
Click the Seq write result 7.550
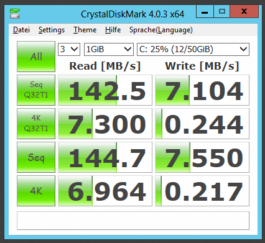tap(202, 157)
